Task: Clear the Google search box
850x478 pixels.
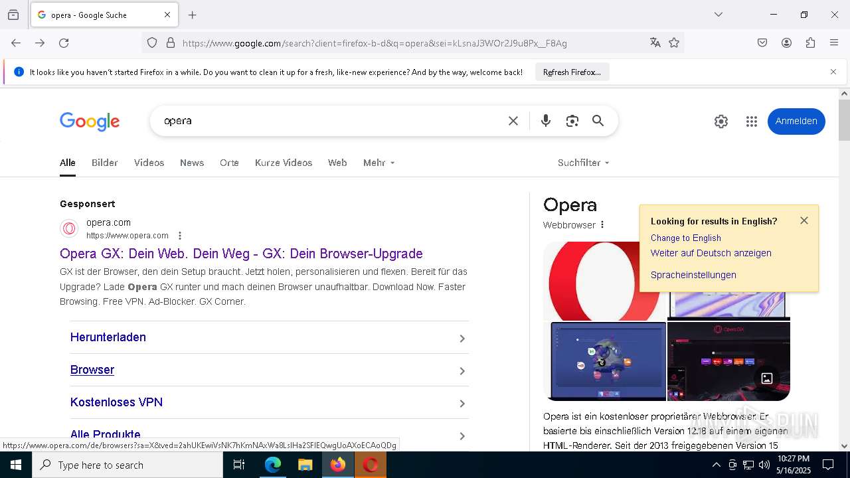Action: pyautogui.click(x=513, y=121)
